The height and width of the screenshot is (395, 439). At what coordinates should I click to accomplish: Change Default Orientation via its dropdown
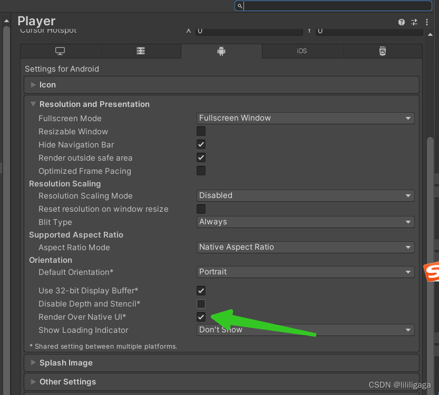[x=305, y=272]
